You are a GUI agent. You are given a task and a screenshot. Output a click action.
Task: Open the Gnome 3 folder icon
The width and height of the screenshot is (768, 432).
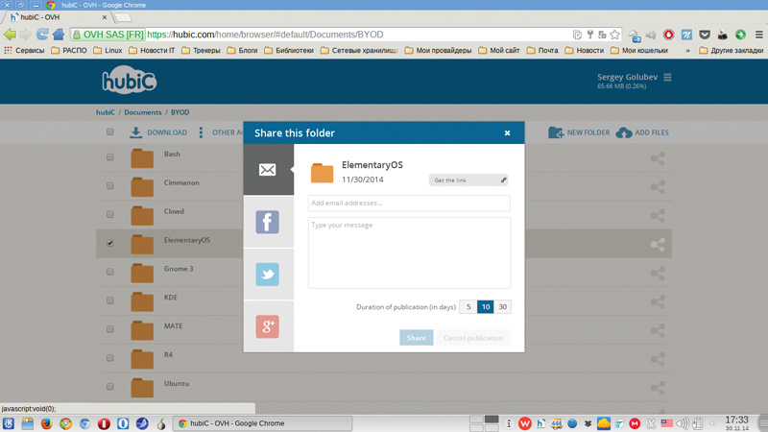point(142,274)
